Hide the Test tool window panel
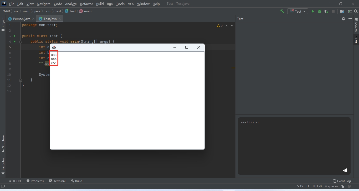This screenshot has height=191, width=359. coord(350,19)
